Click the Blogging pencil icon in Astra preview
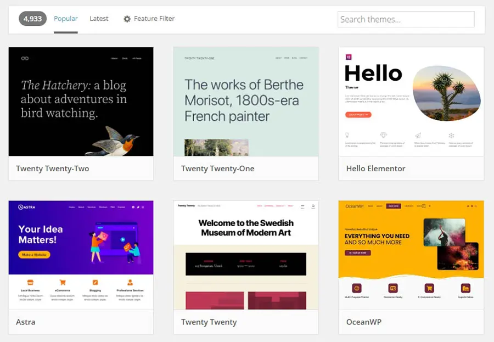Image resolution: width=494 pixels, height=342 pixels. tap(94, 282)
